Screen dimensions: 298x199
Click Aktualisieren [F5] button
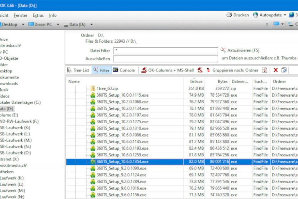click(x=240, y=50)
